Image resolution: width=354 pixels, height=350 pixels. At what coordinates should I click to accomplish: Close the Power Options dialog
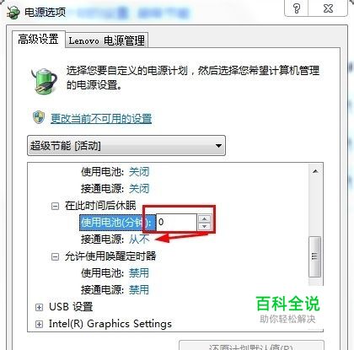pyautogui.click(x=328, y=8)
